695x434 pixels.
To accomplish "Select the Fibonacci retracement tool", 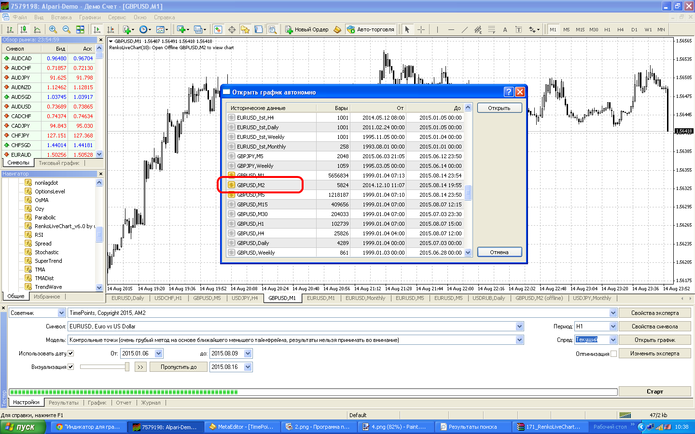I will pyautogui.click(x=491, y=29).
